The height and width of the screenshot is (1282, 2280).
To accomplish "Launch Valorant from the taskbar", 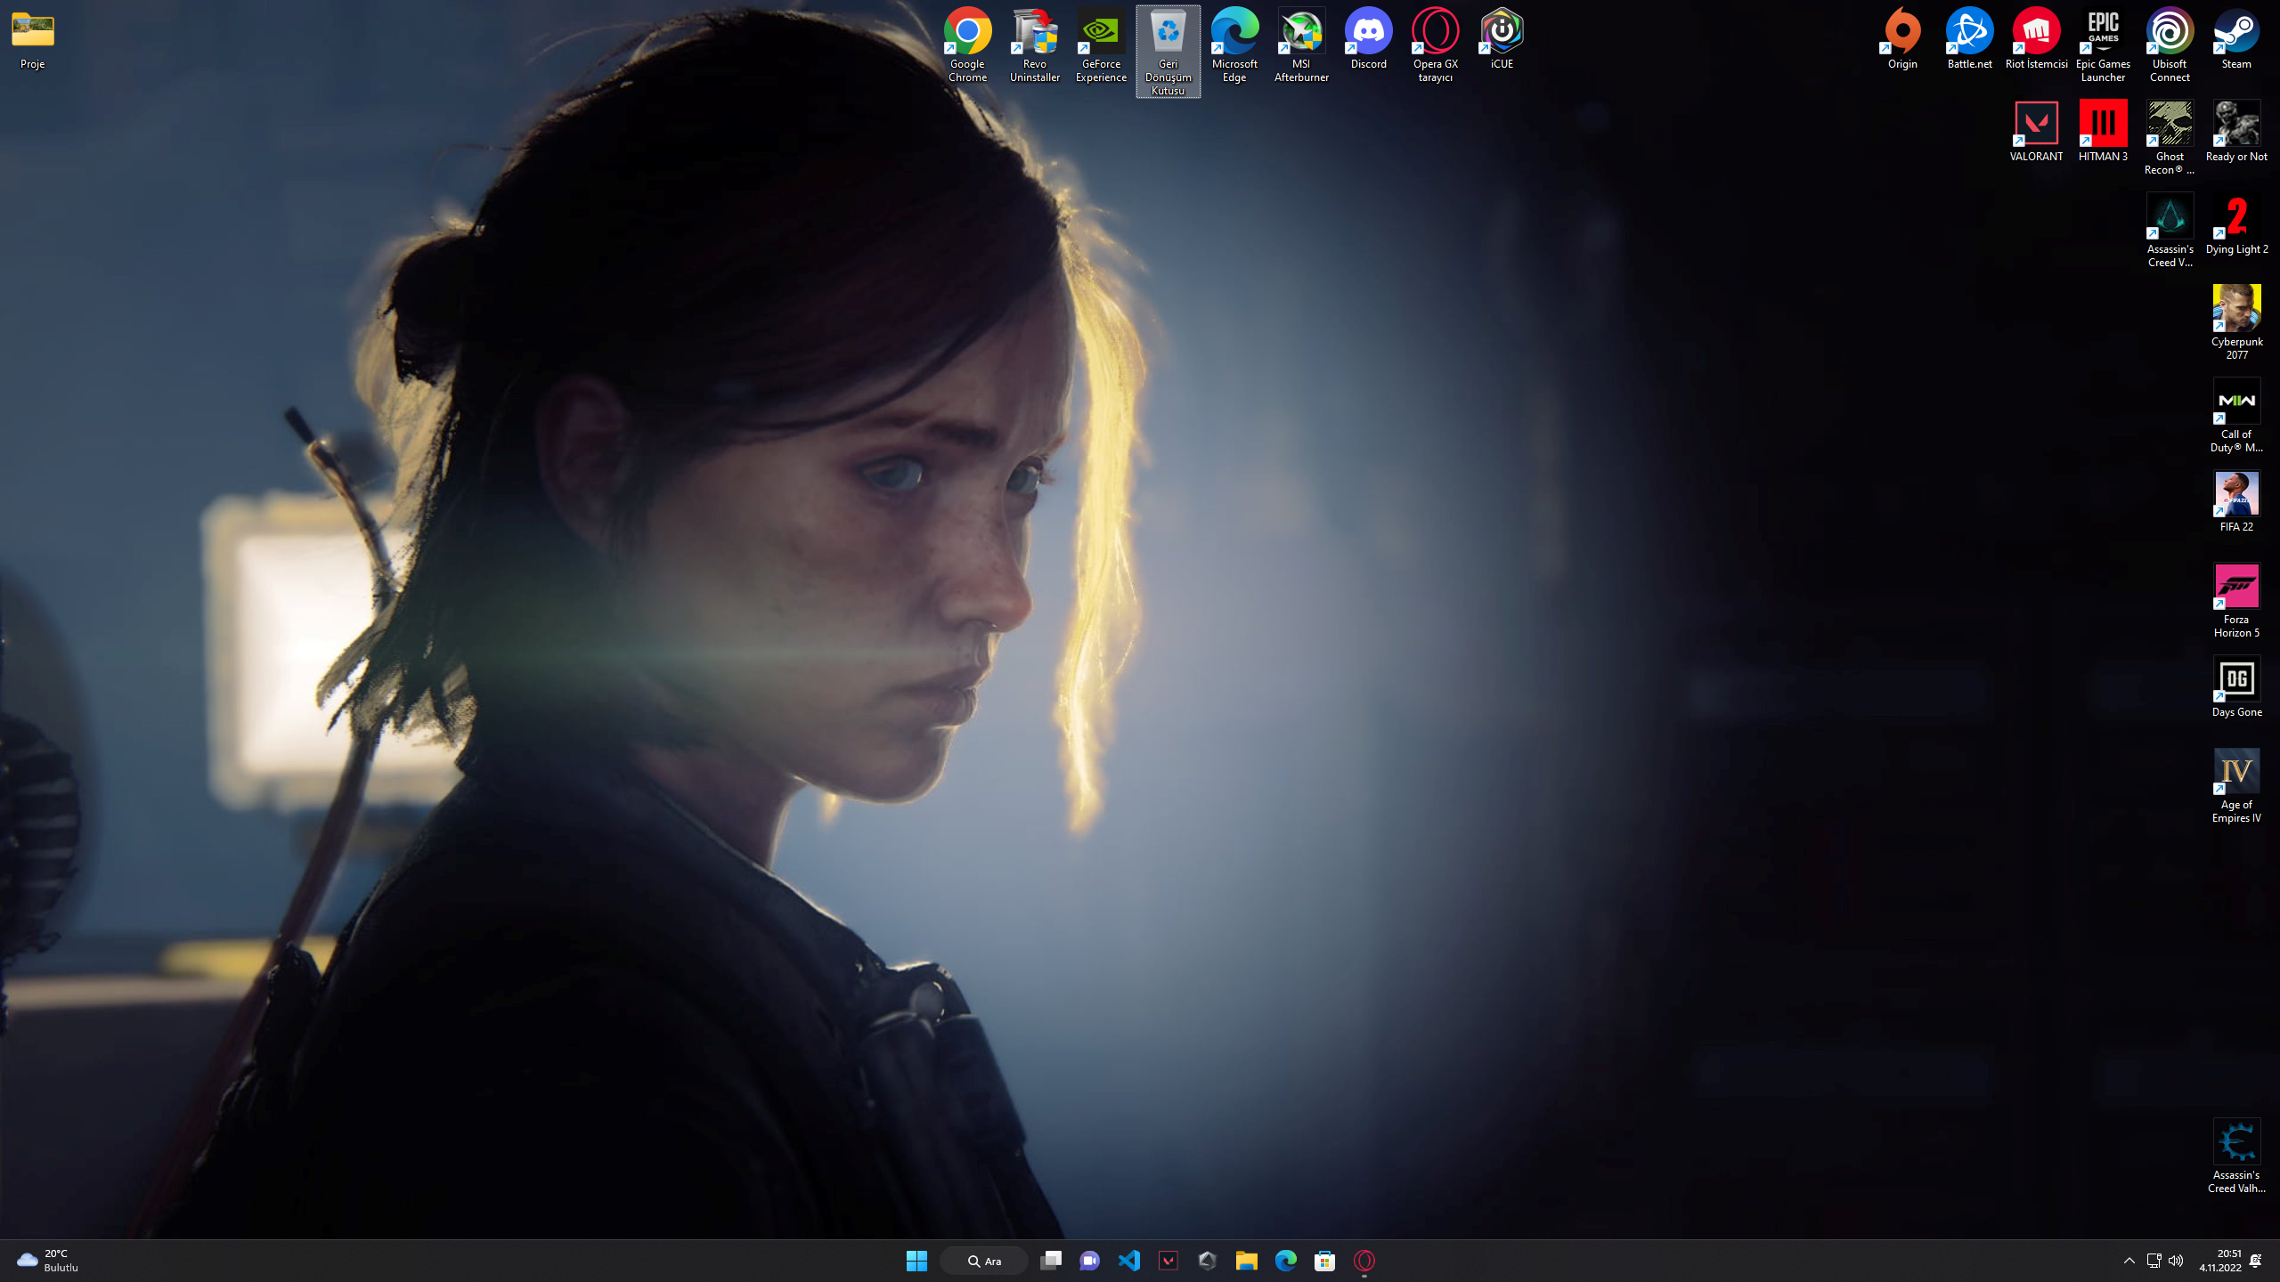I will point(1168,1261).
